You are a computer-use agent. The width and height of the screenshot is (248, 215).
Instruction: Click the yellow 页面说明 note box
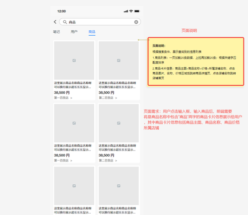tap(196, 61)
